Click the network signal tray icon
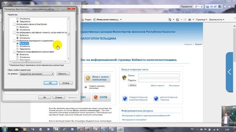 click(x=214, y=129)
